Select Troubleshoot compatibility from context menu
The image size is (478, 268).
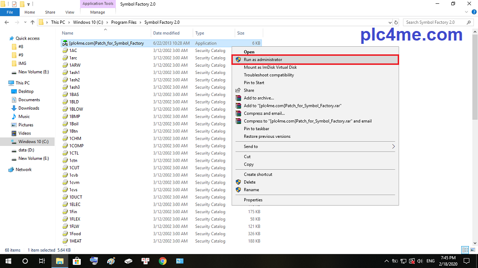click(x=269, y=75)
